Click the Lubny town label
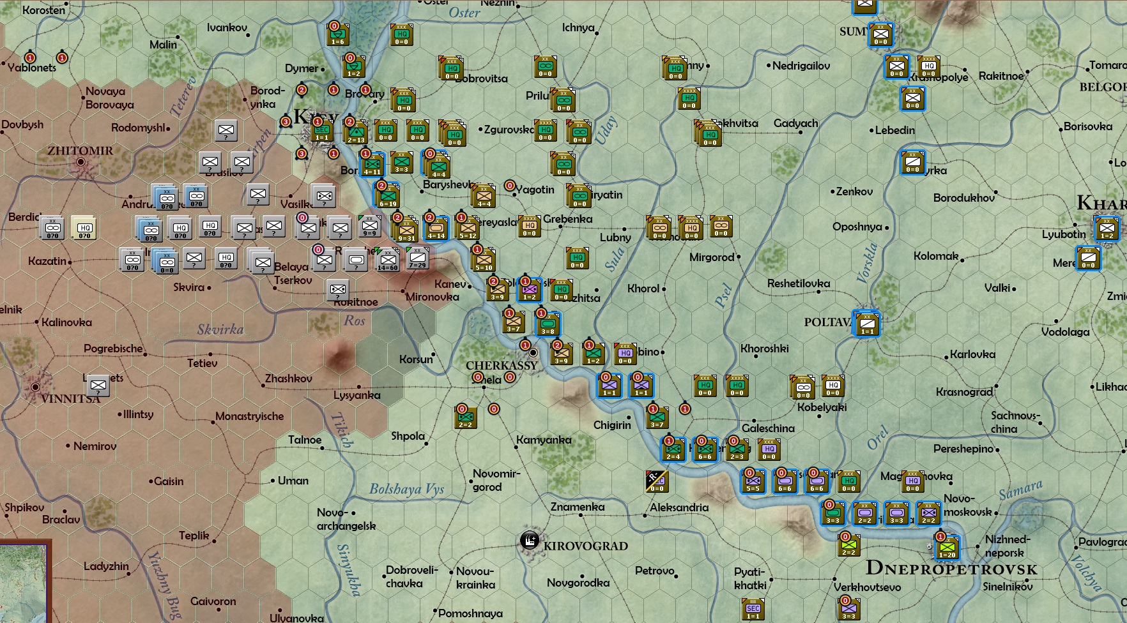This screenshot has width=1127, height=623. point(615,237)
